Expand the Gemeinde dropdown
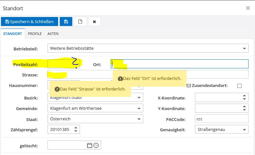Screen dimensions: 255x155 (139, 108)
